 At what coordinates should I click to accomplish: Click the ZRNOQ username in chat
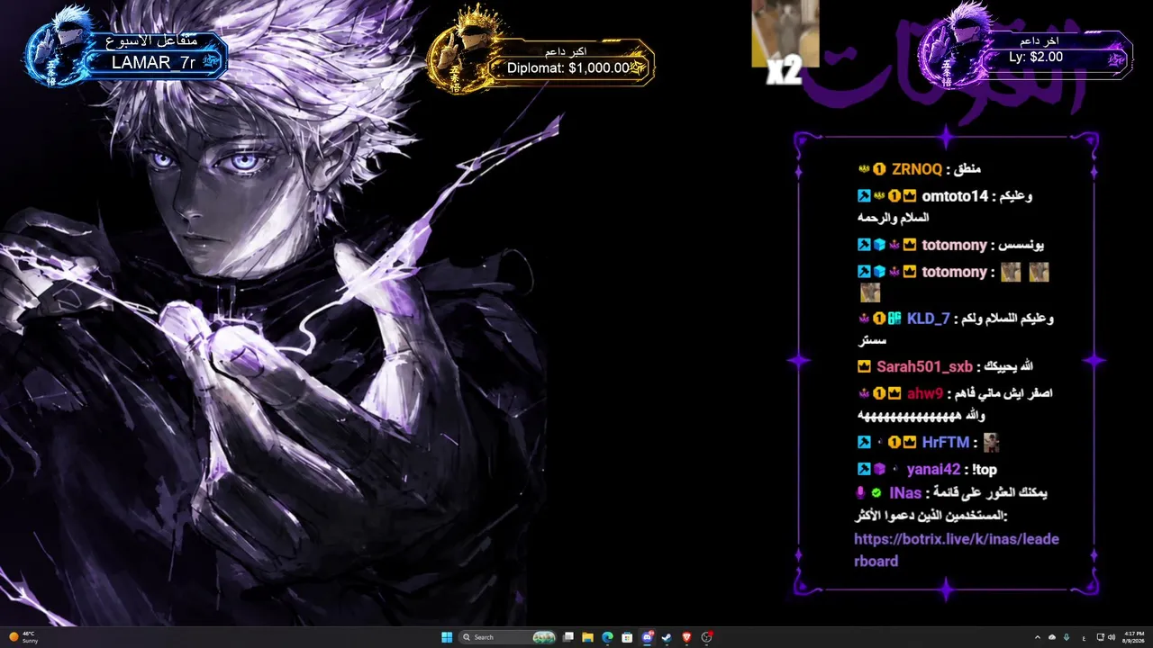click(917, 169)
